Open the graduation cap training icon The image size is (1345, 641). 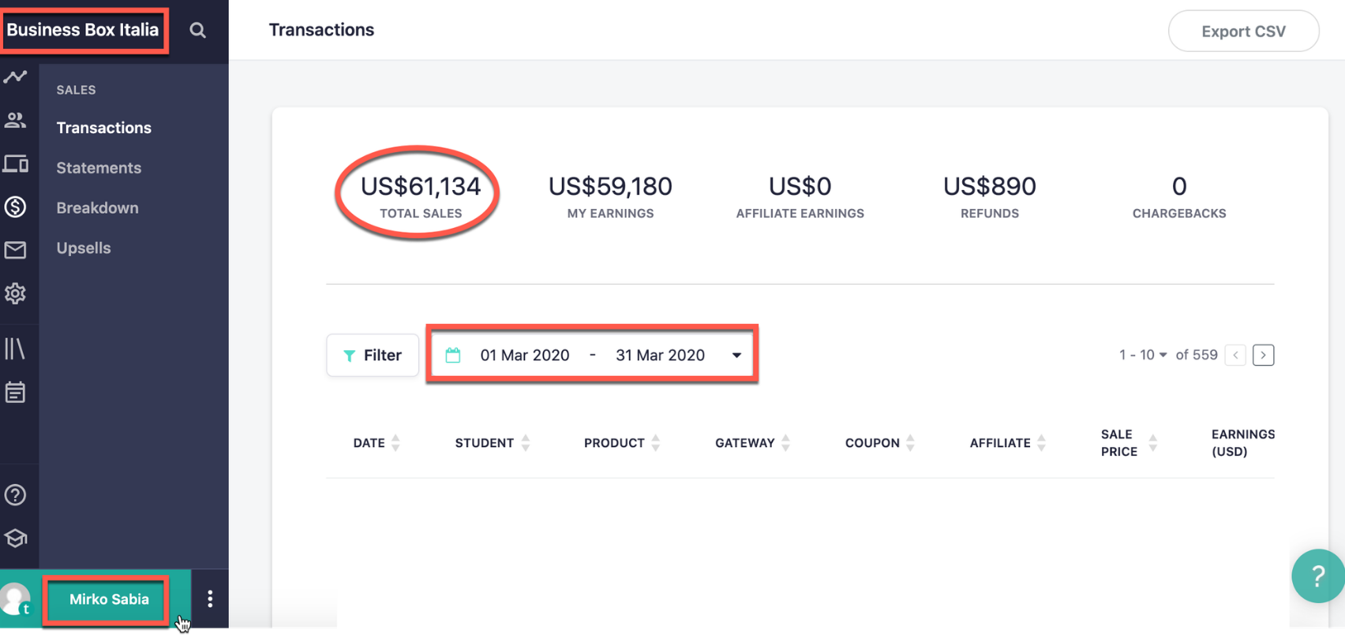click(x=15, y=538)
